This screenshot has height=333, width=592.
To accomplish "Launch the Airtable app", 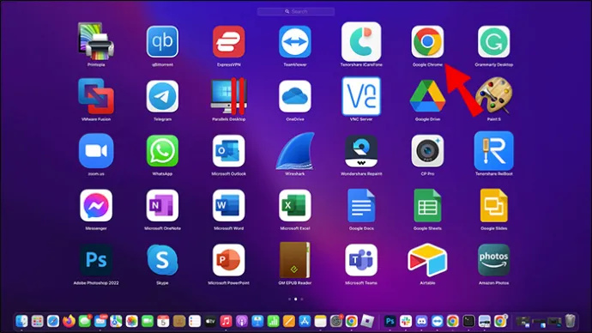I will tap(427, 260).
